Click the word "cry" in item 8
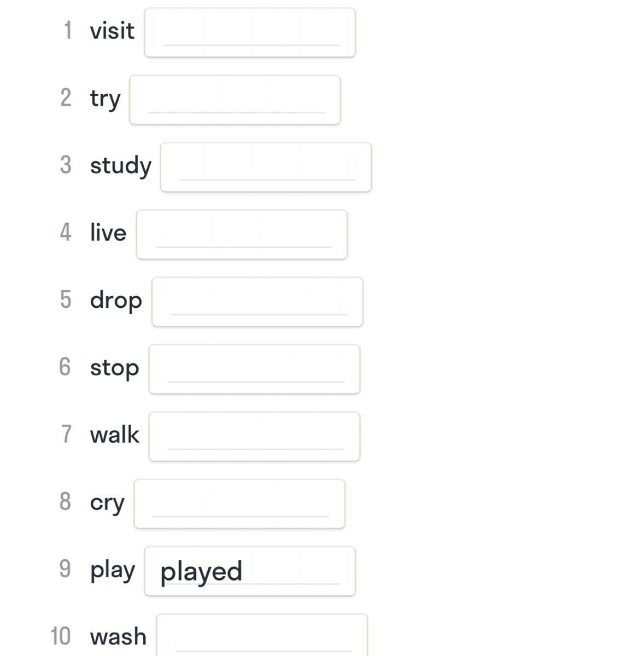The image size is (620, 656). [x=107, y=503]
